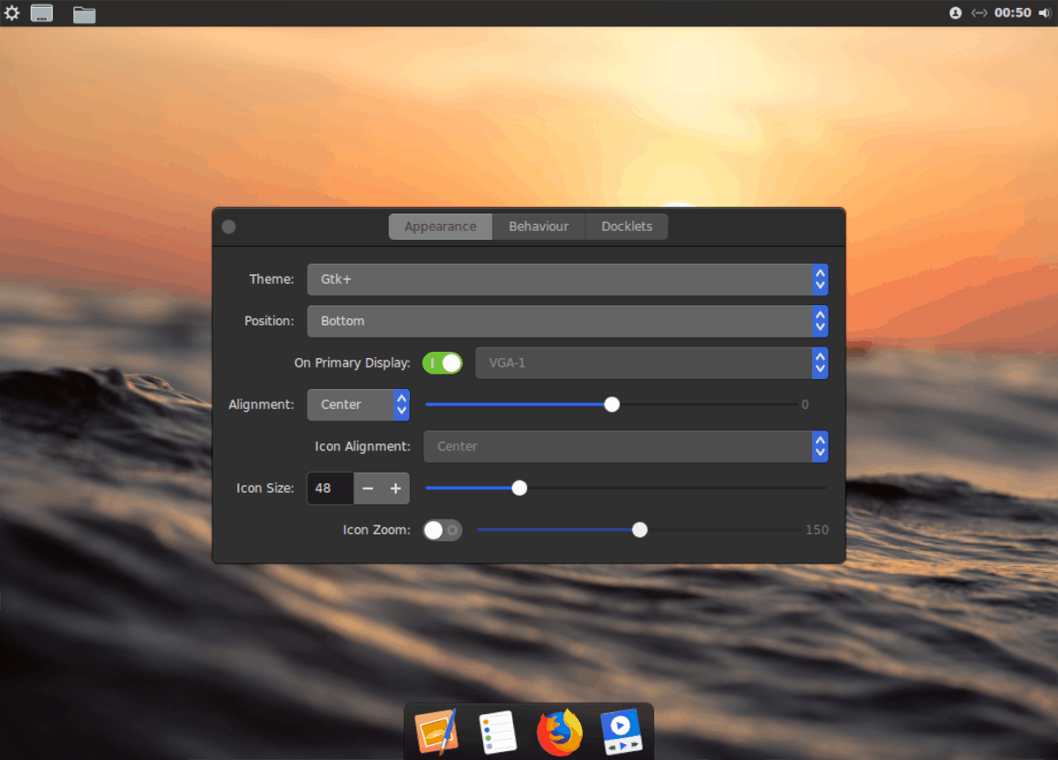Switch to the Behaviour tab
The width and height of the screenshot is (1058, 760).
click(539, 227)
